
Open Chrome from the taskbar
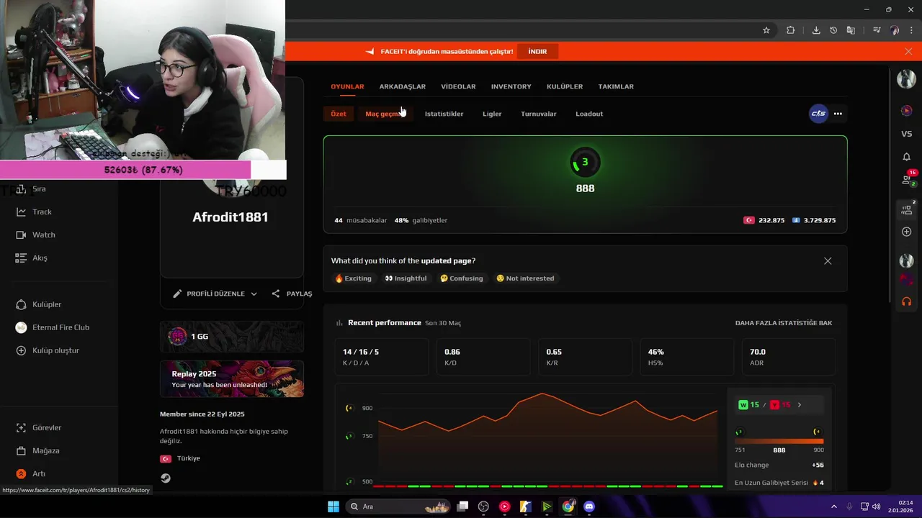(568, 506)
